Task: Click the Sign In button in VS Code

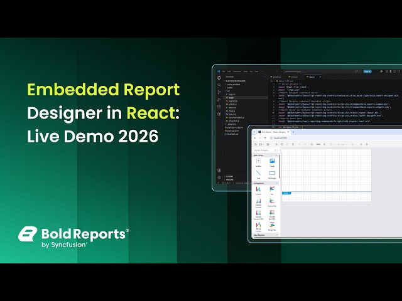Action: click(x=367, y=71)
